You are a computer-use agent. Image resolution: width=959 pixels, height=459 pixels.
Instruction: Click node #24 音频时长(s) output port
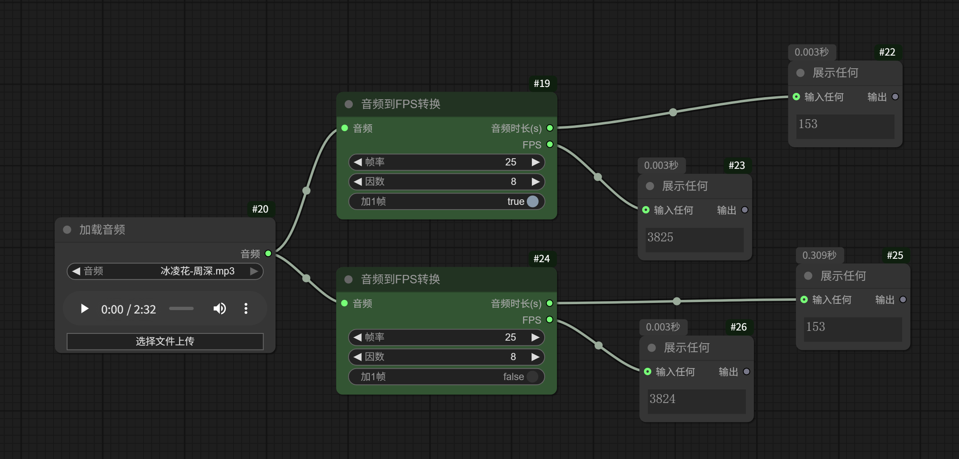(x=550, y=303)
